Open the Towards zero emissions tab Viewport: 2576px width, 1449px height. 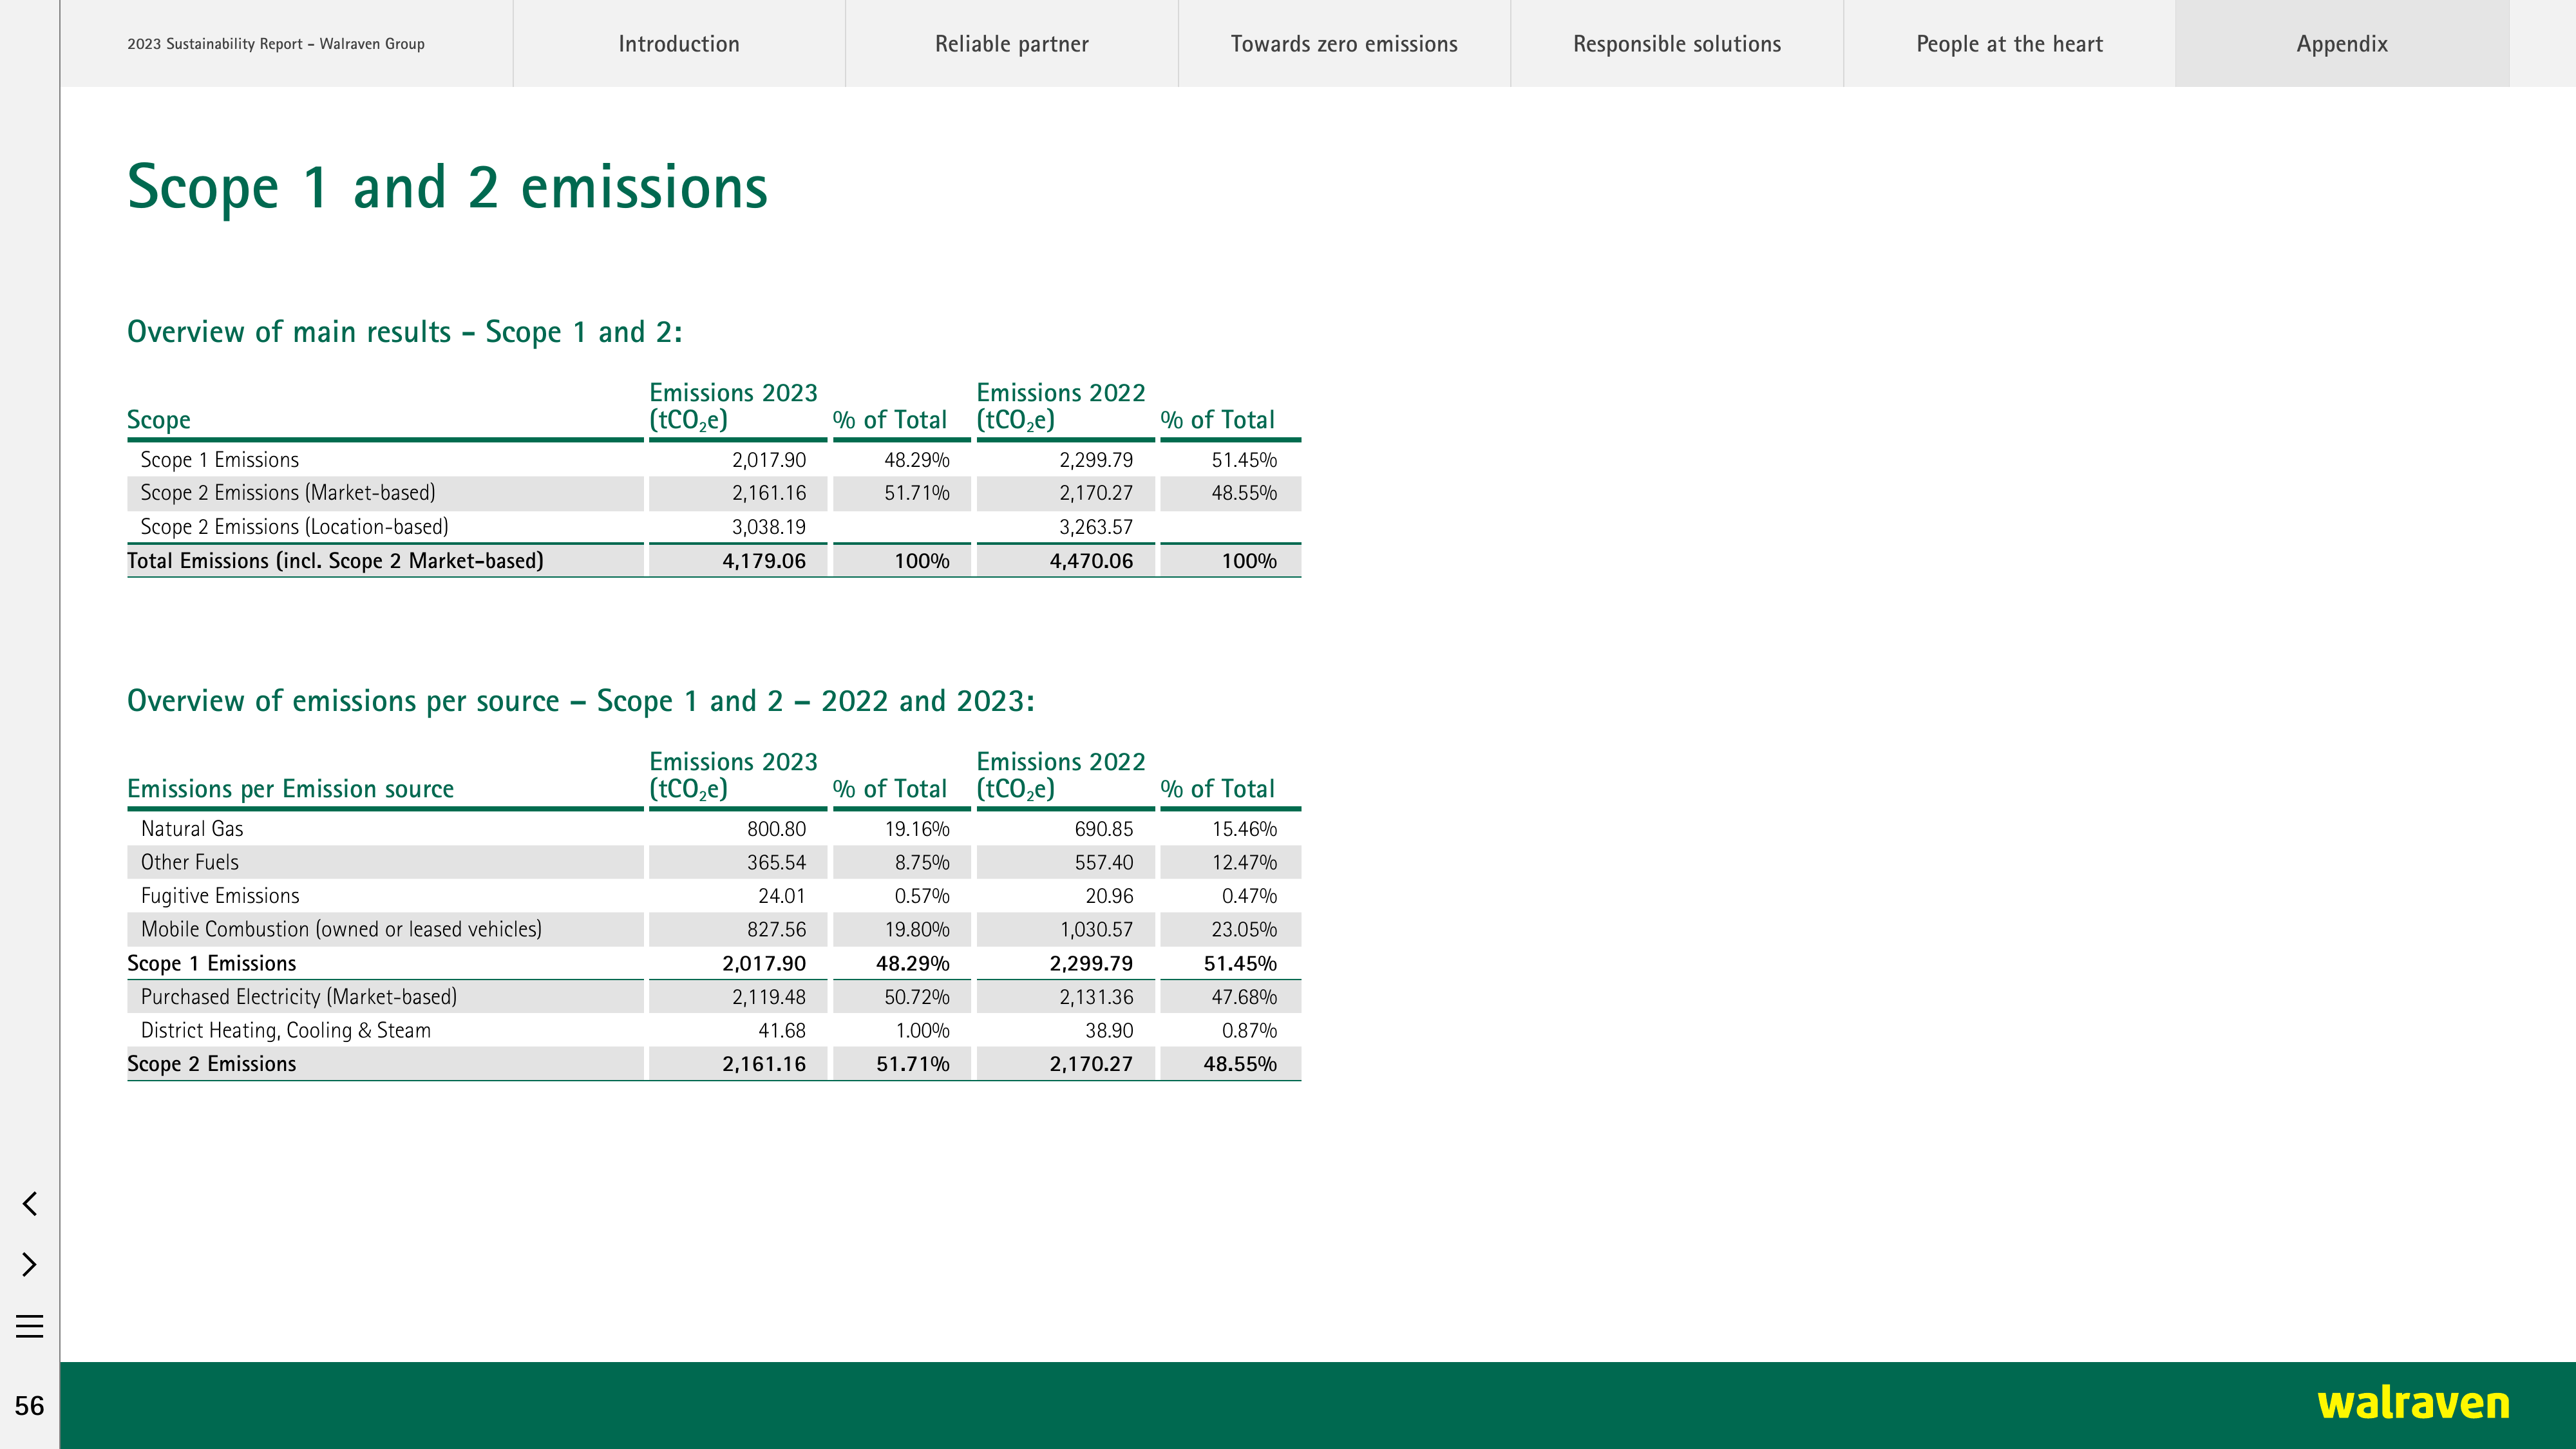pyautogui.click(x=1344, y=44)
